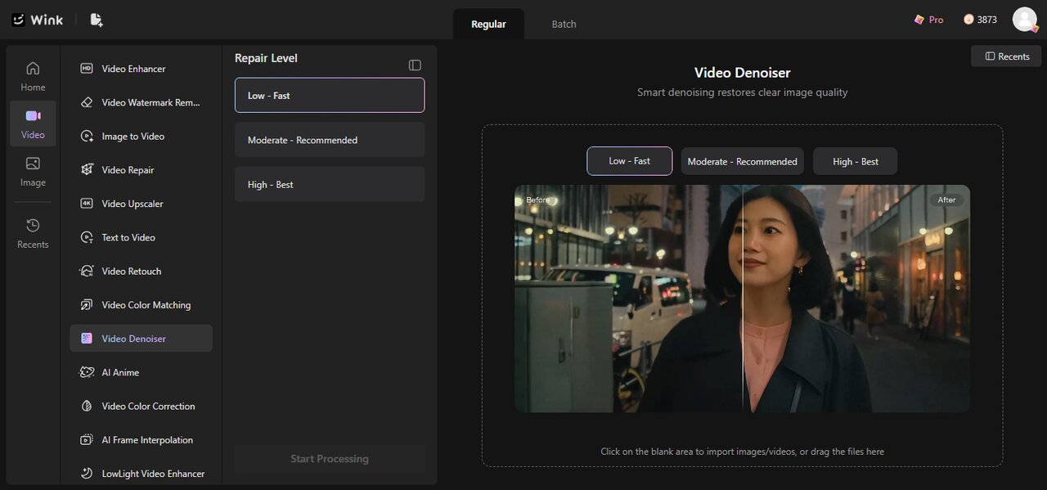The image size is (1047, 490).
Task: Click the Before label on preview
Action: click(537, 200)
